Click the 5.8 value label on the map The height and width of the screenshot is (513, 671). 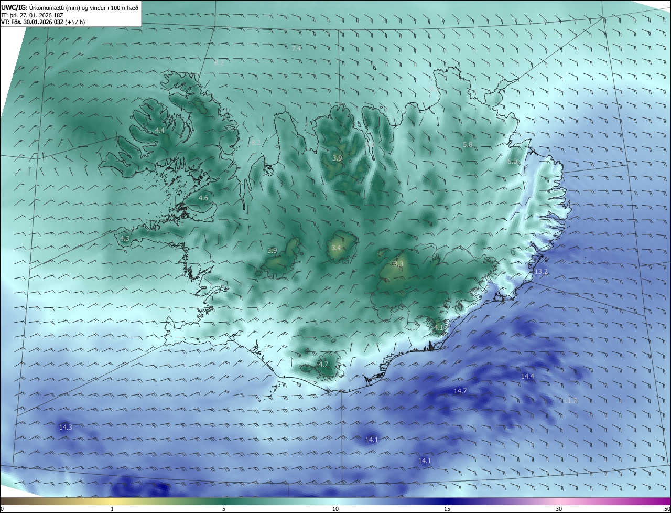pos(468,144)
